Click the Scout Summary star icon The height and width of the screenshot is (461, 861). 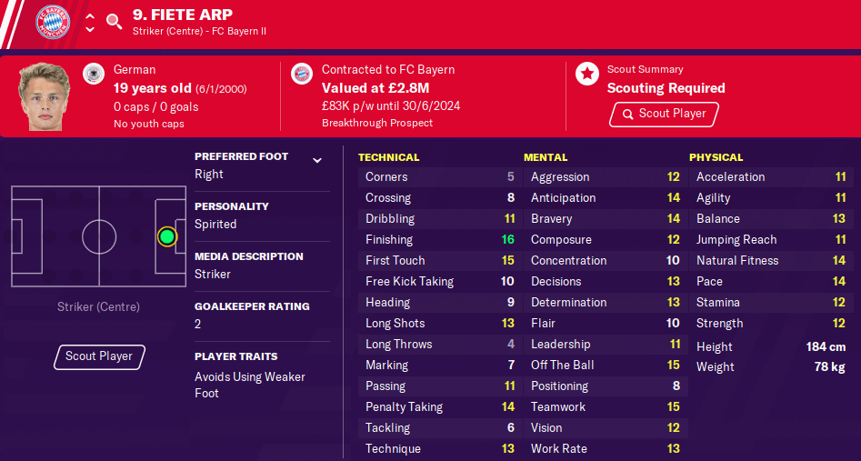pyautogui.click(x=587, y=74)
